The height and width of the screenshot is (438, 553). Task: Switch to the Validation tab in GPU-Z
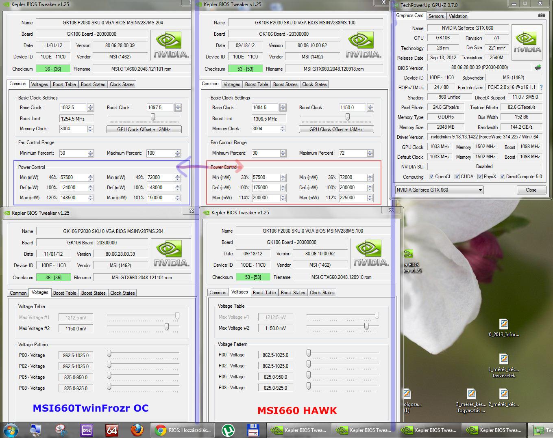click(458, 16)
